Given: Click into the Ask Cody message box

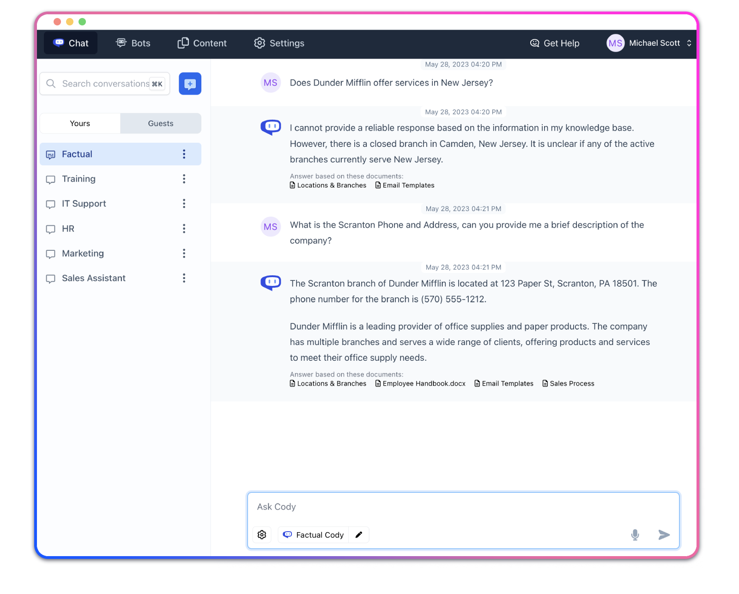Looking at the screenshot, I should click(463, 507).
